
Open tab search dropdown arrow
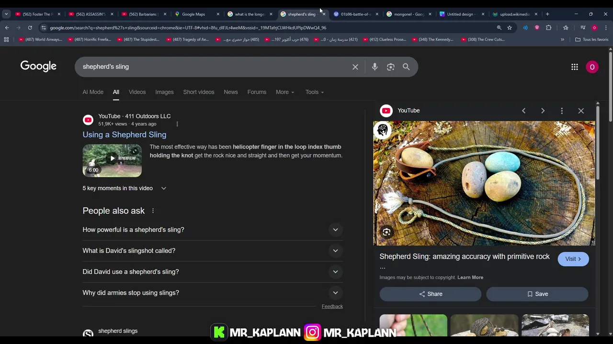(x=6, y=14)
